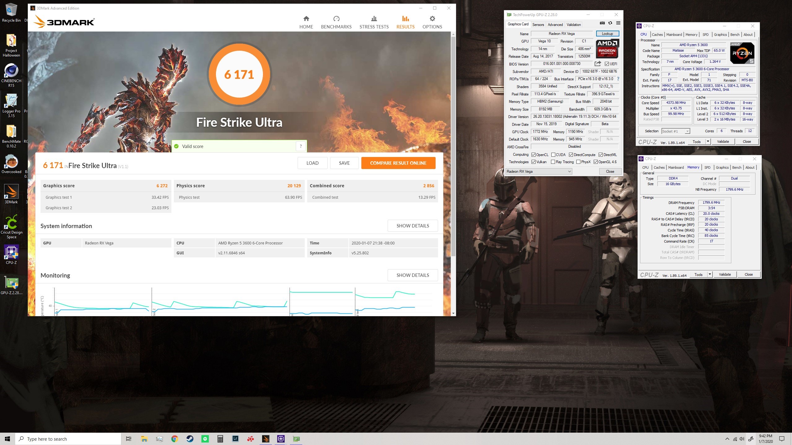Toggle the PhysX checkbox in GPU-Z
This screenshot has height=445, width=792.
578,162
